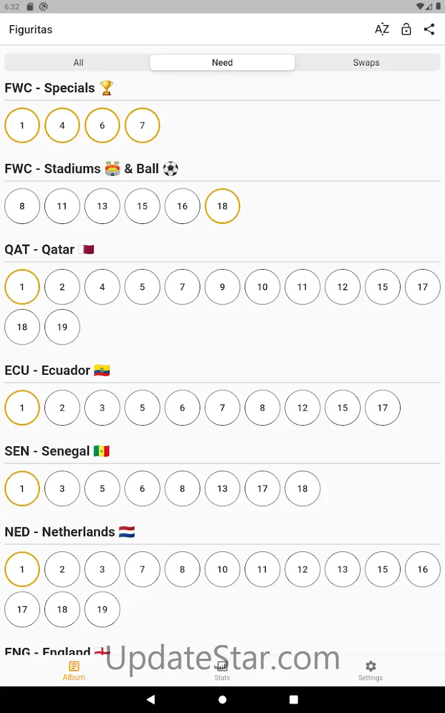Toggle sticker 18 in Stadiums & Ball

coord(222,206)
